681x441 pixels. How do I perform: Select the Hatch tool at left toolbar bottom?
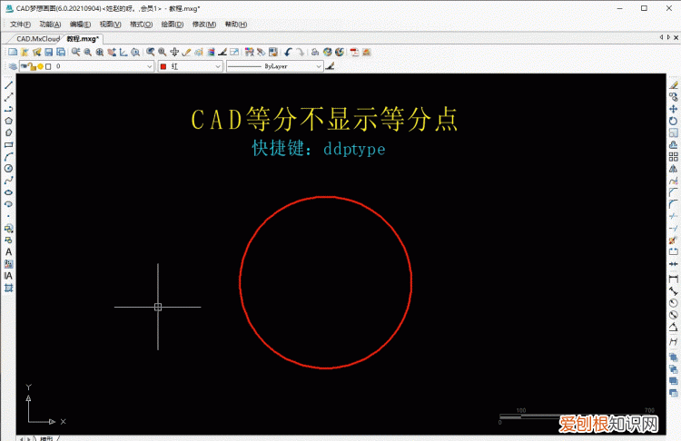pos(8,288)
